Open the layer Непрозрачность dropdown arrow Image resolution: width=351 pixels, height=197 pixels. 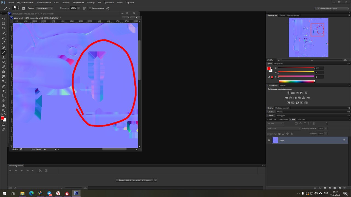326,128
